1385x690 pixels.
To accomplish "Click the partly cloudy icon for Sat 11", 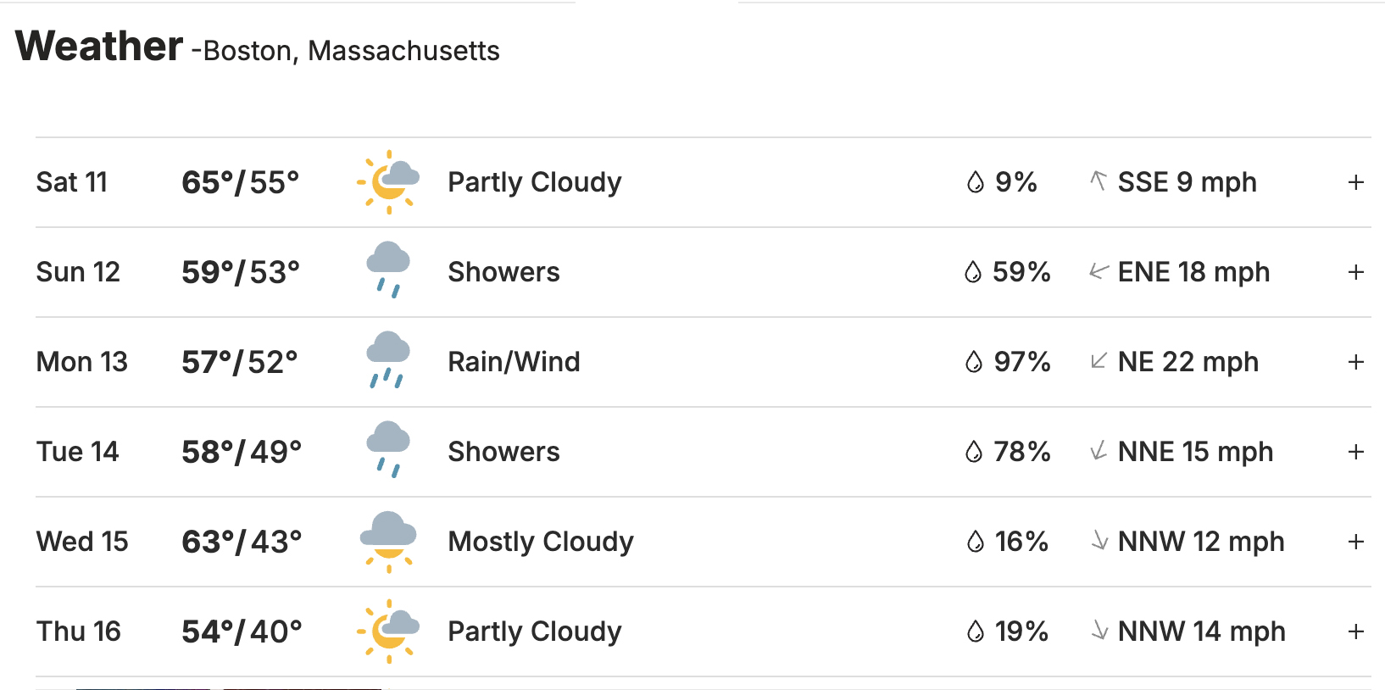I will tap(388, 182).
